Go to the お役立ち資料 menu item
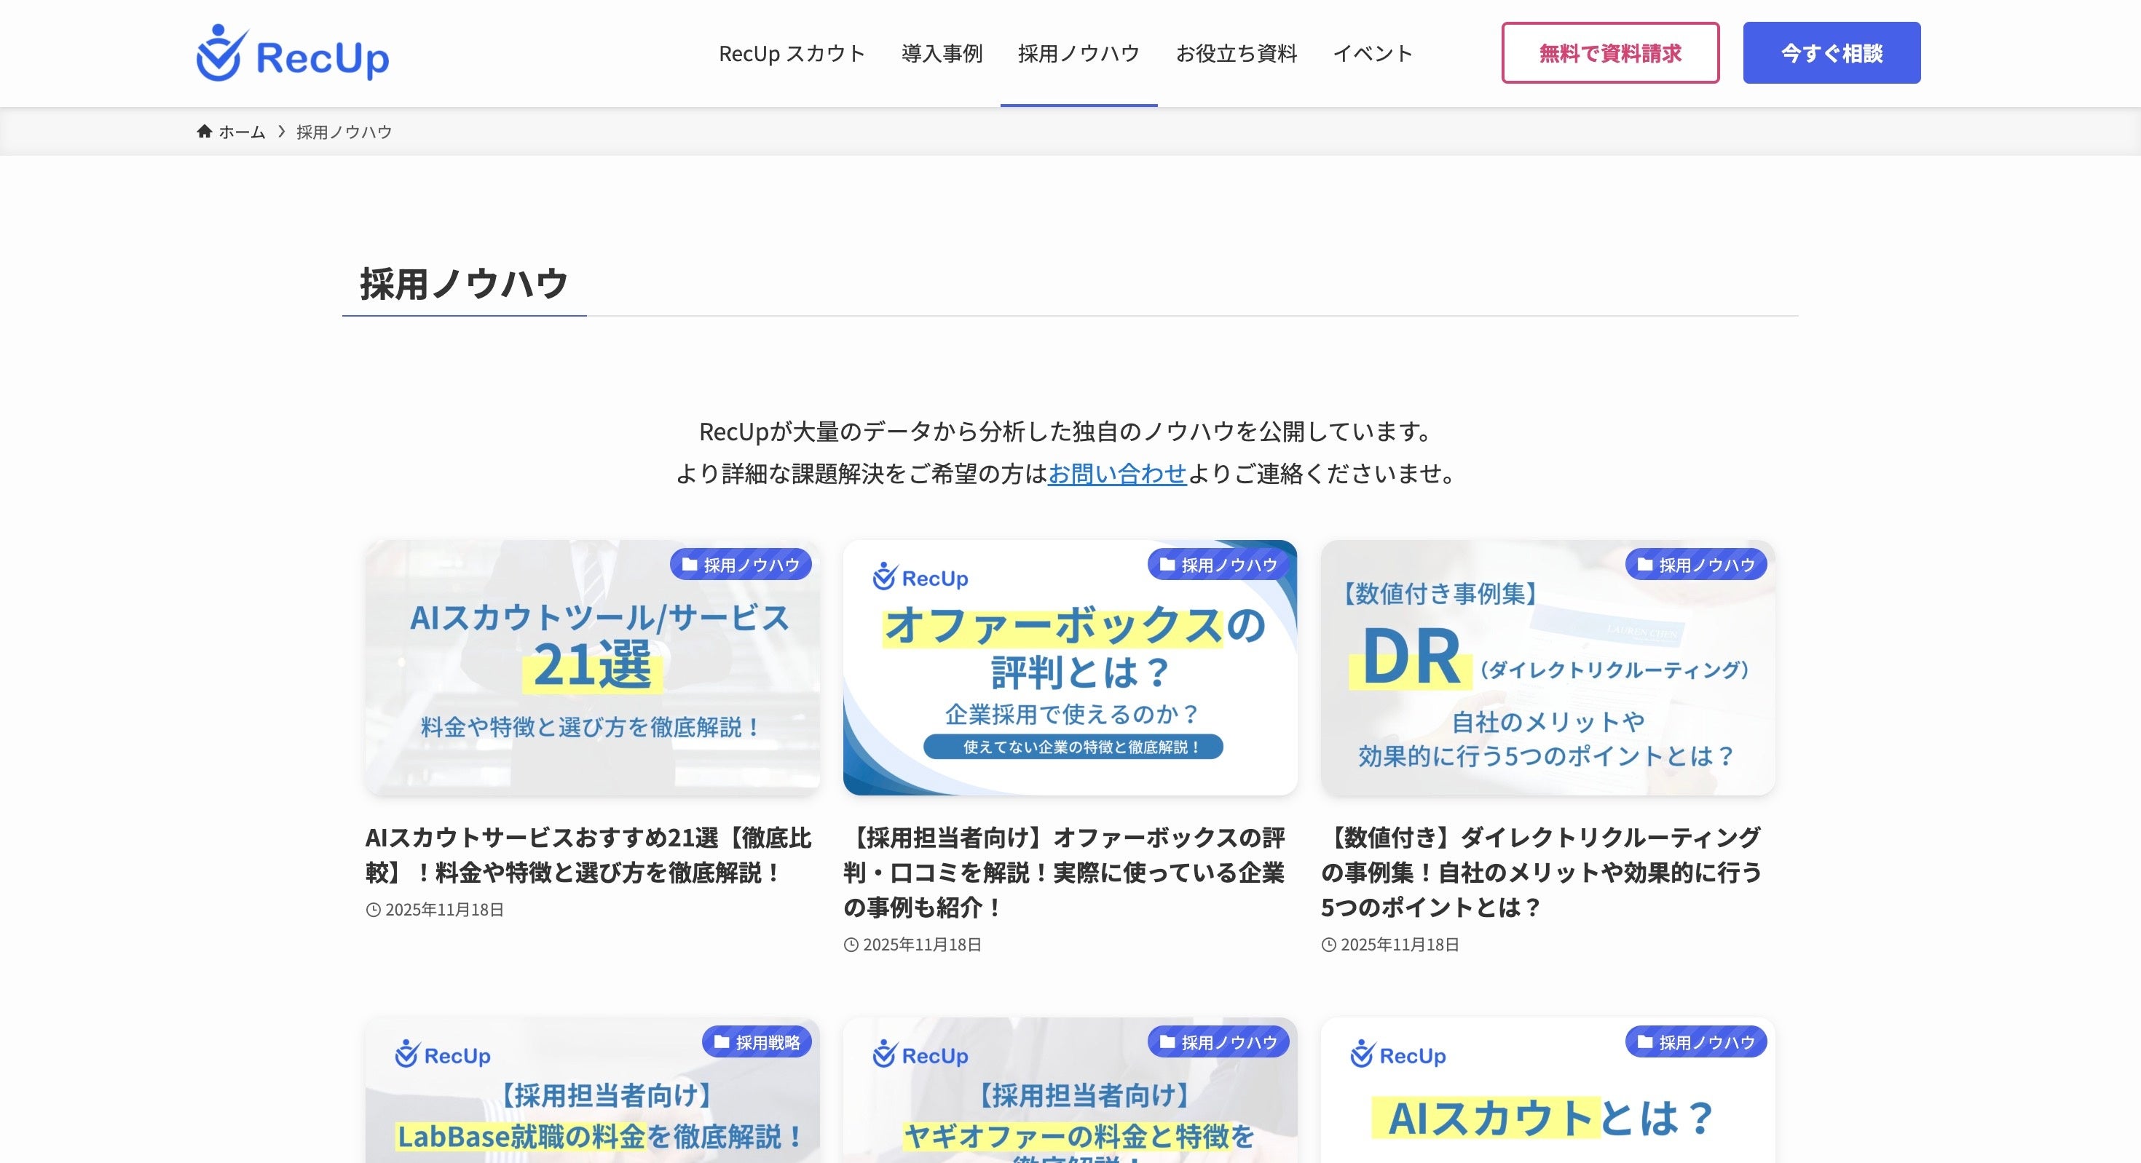2141x1163 pixels. pos(1236,53)
